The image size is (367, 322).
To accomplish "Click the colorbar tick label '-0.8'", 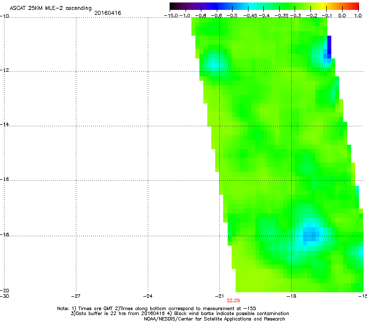I will (x=200, y=16).
